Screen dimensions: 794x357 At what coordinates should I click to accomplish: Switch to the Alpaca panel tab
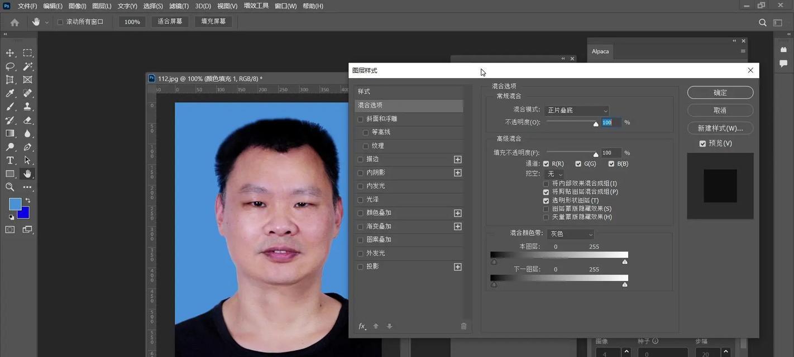tap(600, 51)
